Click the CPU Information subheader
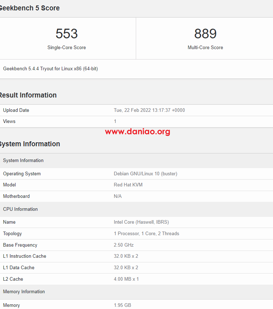The width and height of the screenshot is (273, 309). (x=136, y=209)
